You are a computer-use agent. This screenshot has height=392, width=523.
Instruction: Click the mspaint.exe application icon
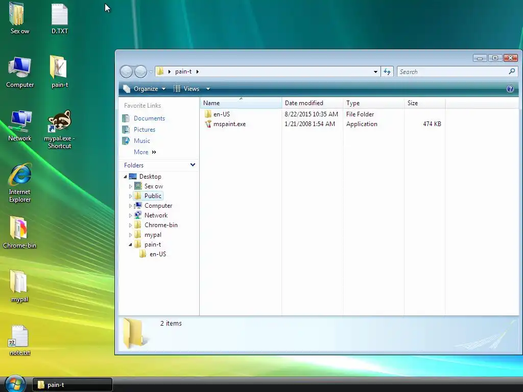208,124
